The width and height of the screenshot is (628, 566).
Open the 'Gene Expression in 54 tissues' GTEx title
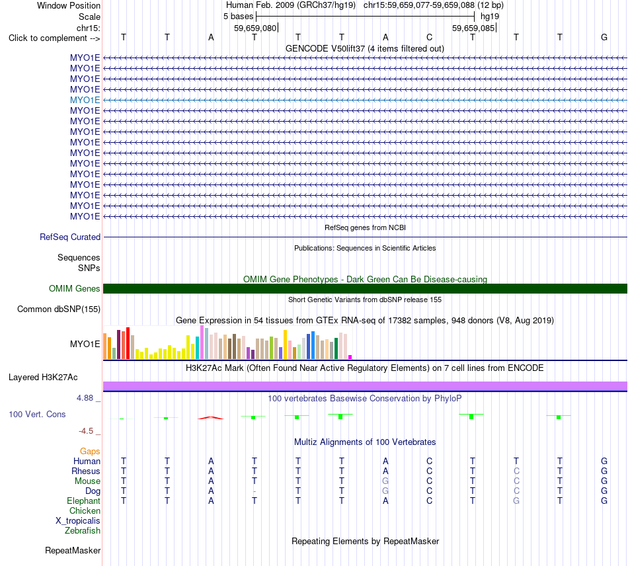(x=365, y=321)
